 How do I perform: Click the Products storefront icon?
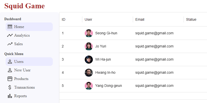(x=10, y=79)
